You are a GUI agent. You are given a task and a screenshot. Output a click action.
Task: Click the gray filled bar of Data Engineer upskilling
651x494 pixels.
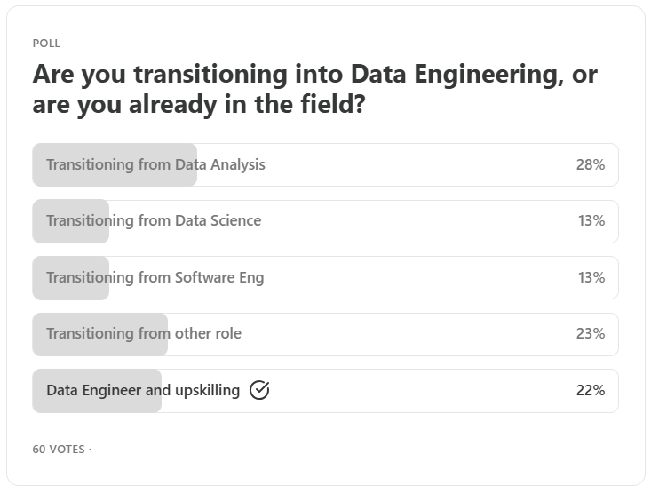tap(96, 405)
